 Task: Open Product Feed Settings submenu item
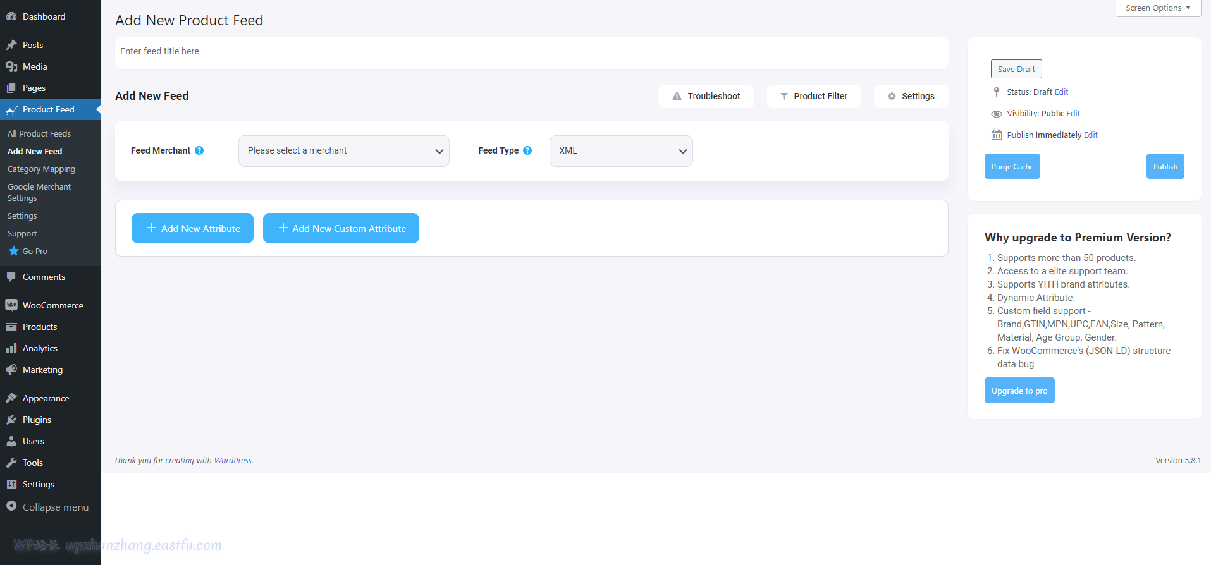(22, 216)
